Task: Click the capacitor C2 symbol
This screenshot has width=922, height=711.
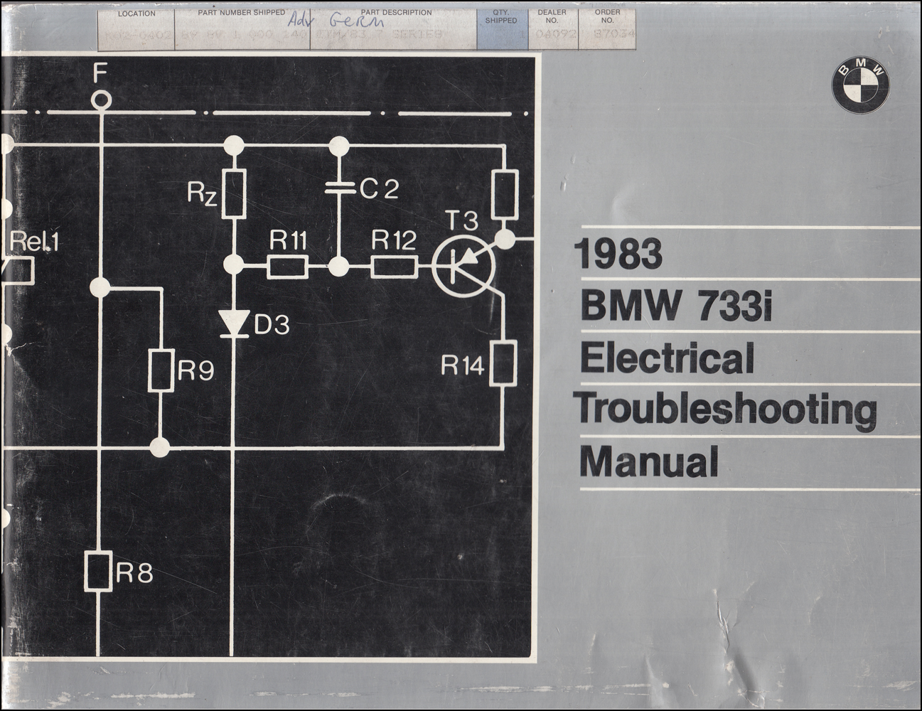Action: coord(339,188)
